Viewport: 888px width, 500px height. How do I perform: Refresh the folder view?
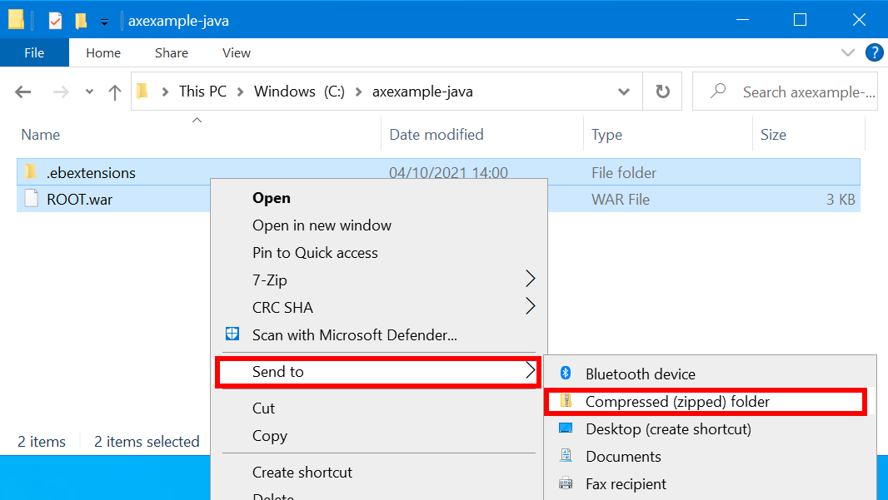(x=662, y=91)
